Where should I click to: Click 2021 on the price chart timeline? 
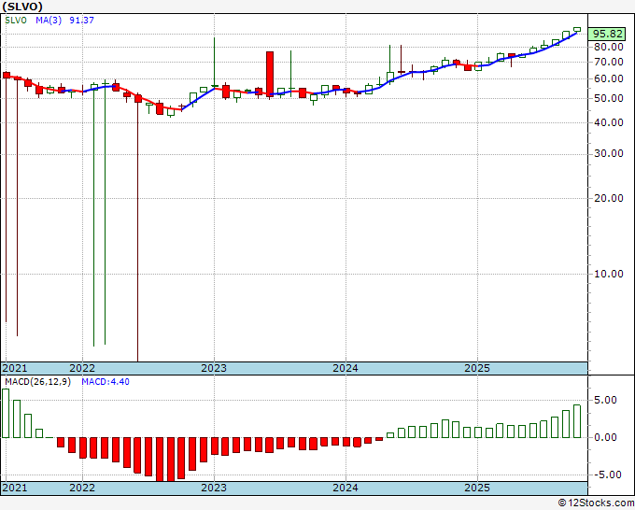coord(15,368)
